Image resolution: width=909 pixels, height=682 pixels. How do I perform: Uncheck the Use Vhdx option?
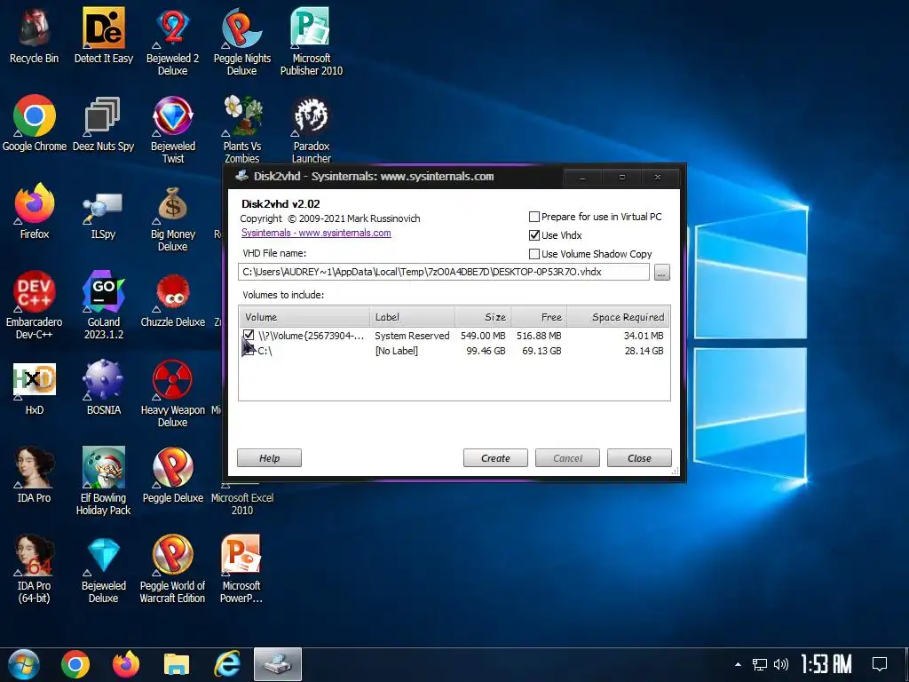coord(534,235)
